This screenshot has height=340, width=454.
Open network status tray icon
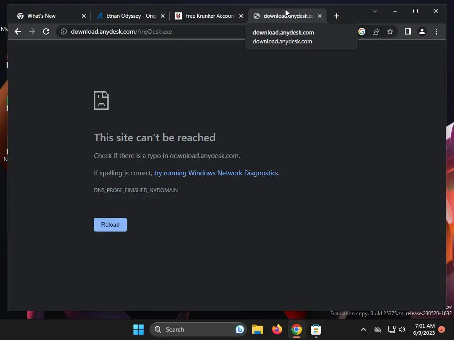391,329
